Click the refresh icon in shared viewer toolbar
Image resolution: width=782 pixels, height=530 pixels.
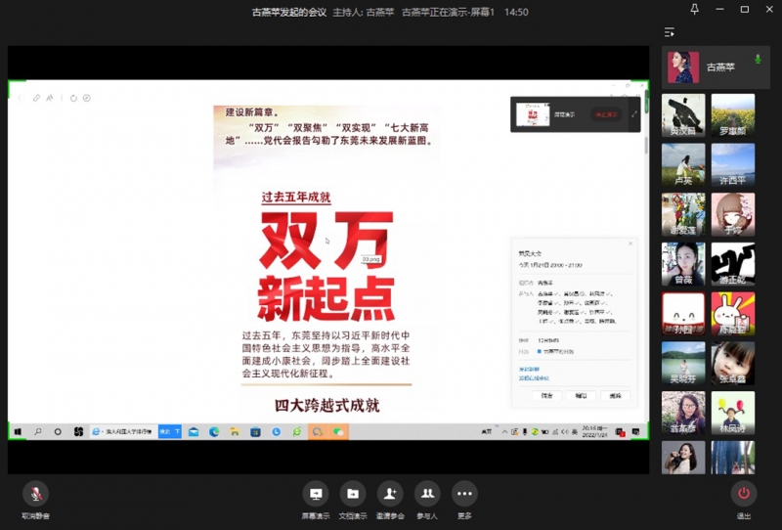pyautogui.click(x=73, y=99)
